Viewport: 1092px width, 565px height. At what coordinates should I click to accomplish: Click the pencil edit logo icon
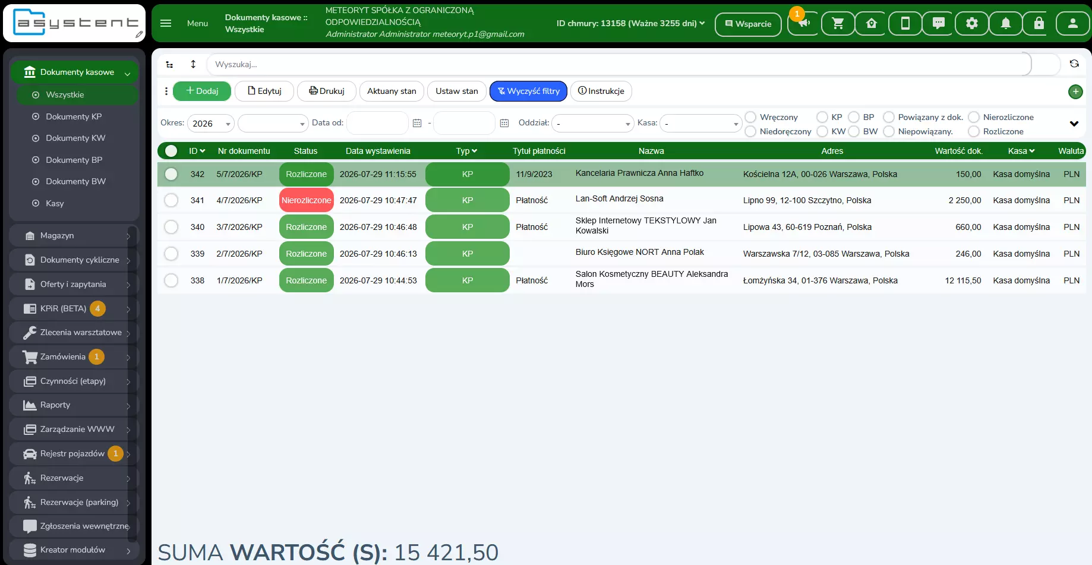(x=139, y=34)
